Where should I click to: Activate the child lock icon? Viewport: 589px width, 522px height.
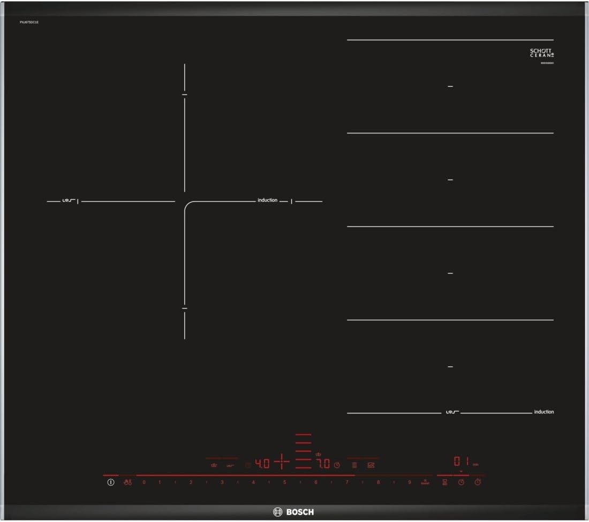tap(127, 482)
